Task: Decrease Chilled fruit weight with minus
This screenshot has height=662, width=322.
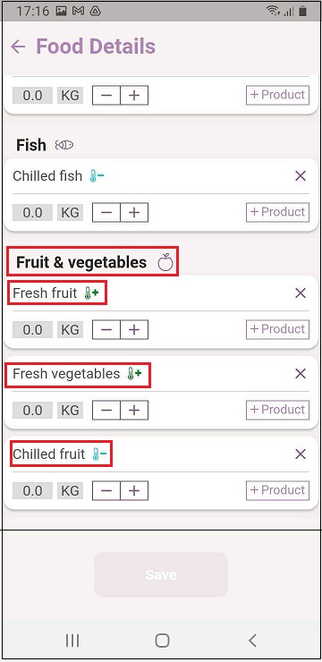Action: pyautogui.click(x=106, y=490)
